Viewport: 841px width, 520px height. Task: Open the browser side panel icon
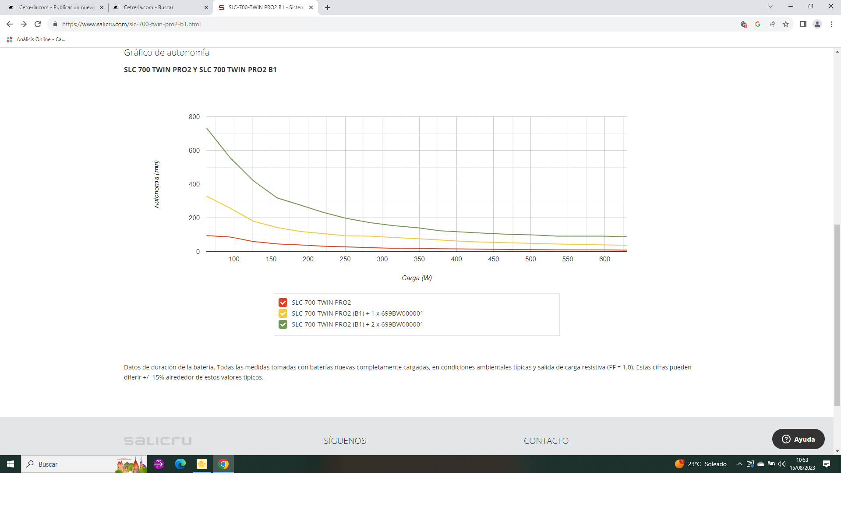point(803,24)
